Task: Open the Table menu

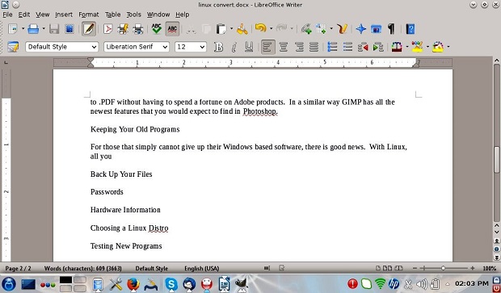Action: [112, 15]
